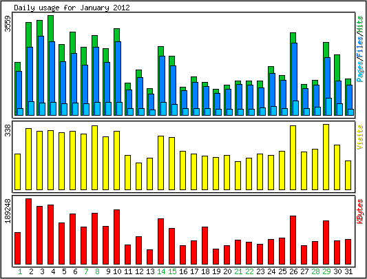Click the red KBytes bar for day 10
The height and width of the screenshot is (279, 367).
(x=116, y=237)
